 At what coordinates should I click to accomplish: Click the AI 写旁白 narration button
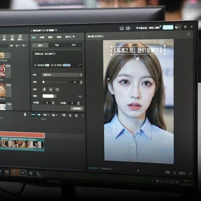61,65
